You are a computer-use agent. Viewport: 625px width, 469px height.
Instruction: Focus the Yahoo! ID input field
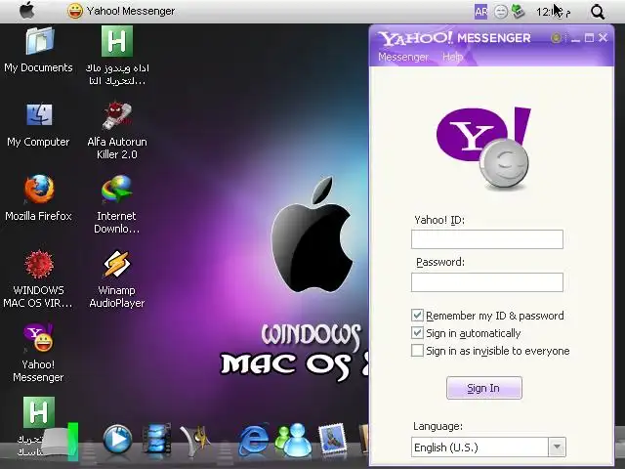(x=487, y=239)
